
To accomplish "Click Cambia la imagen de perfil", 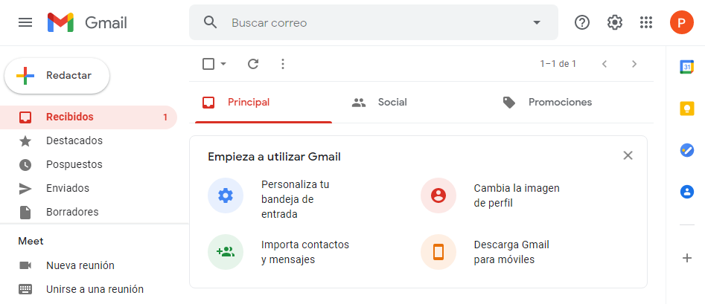I will pyautogui.click(x=517, y=195).
